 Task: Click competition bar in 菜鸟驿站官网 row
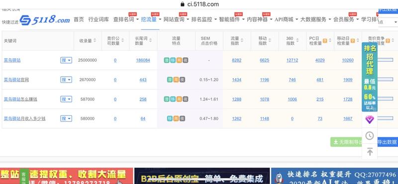pos(385,80)
